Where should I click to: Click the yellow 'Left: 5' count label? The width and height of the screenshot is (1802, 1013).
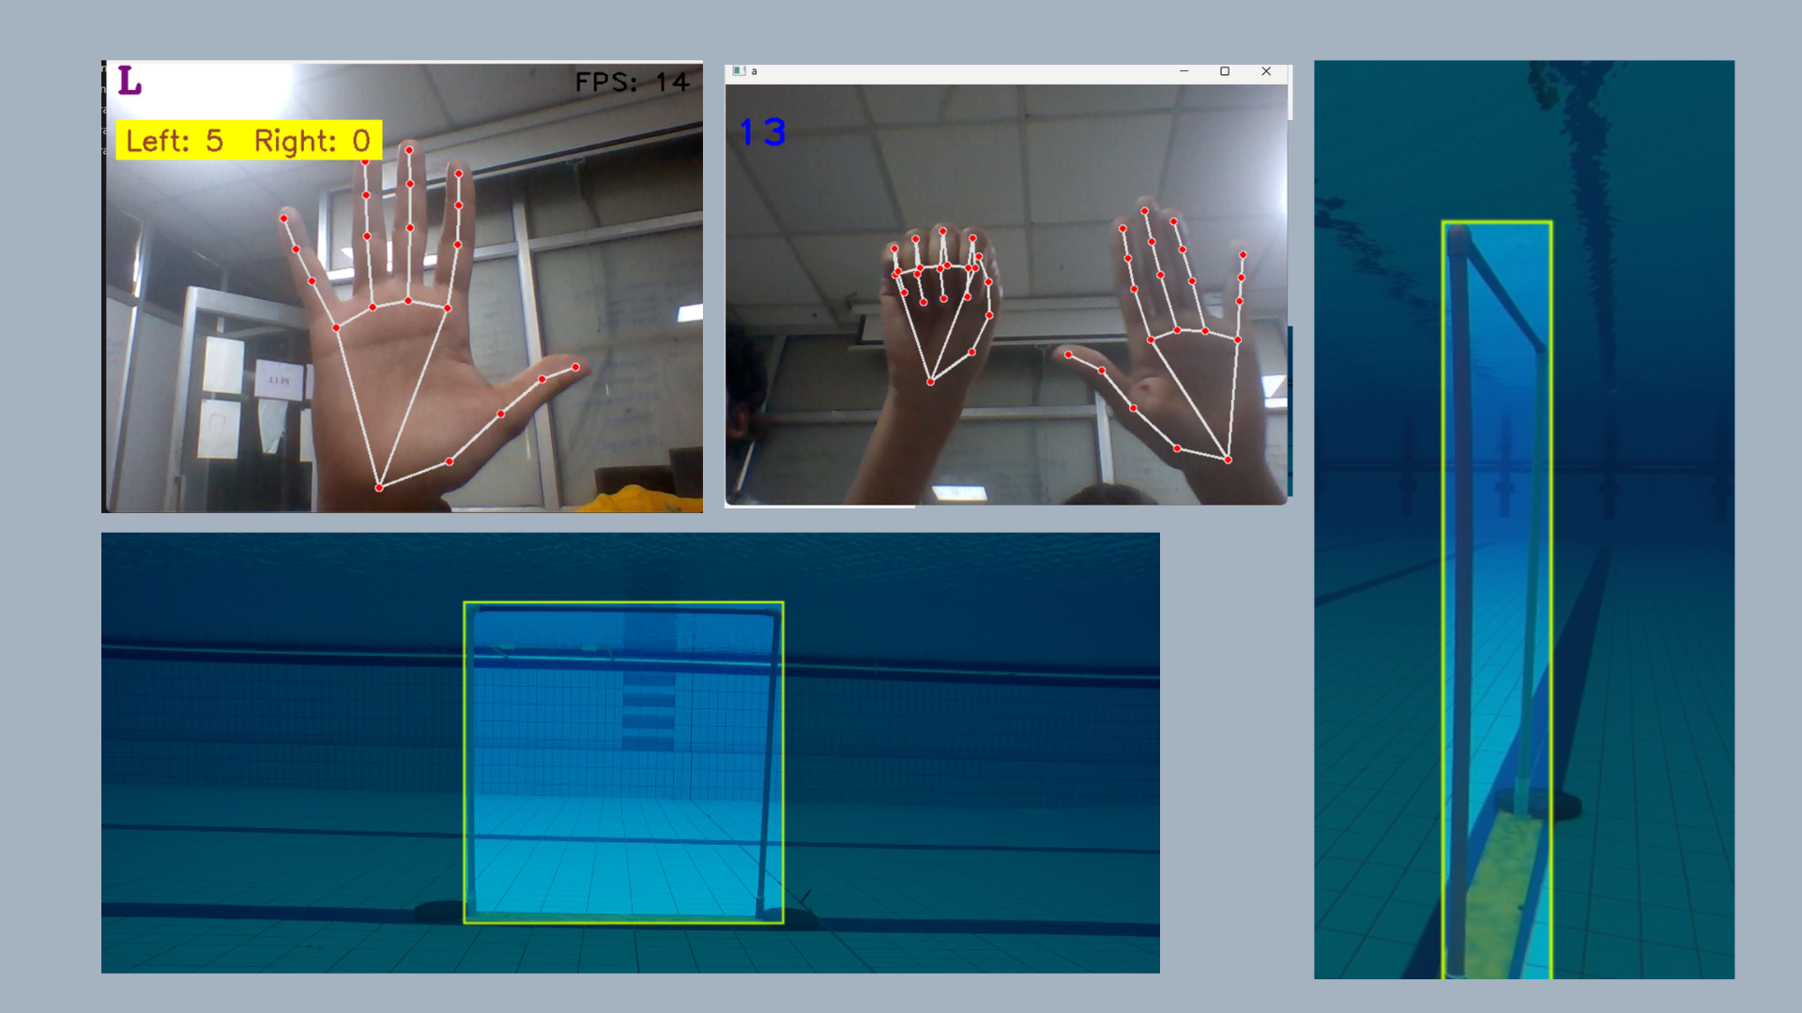click(176, 141)
